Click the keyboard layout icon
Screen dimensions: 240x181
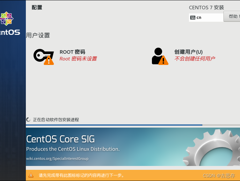coord(193,18)
